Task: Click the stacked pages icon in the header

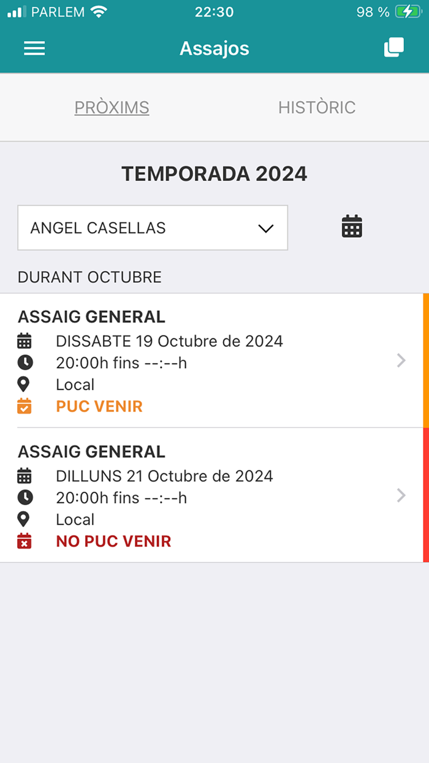Action: (x=394, y=47)
